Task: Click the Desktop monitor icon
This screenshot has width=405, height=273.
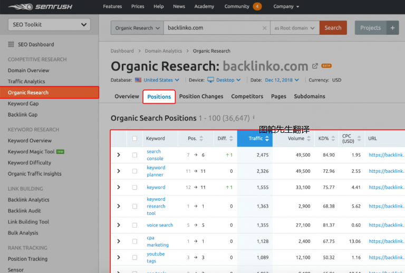Action: pyautogui.click(x=211, y=80)
